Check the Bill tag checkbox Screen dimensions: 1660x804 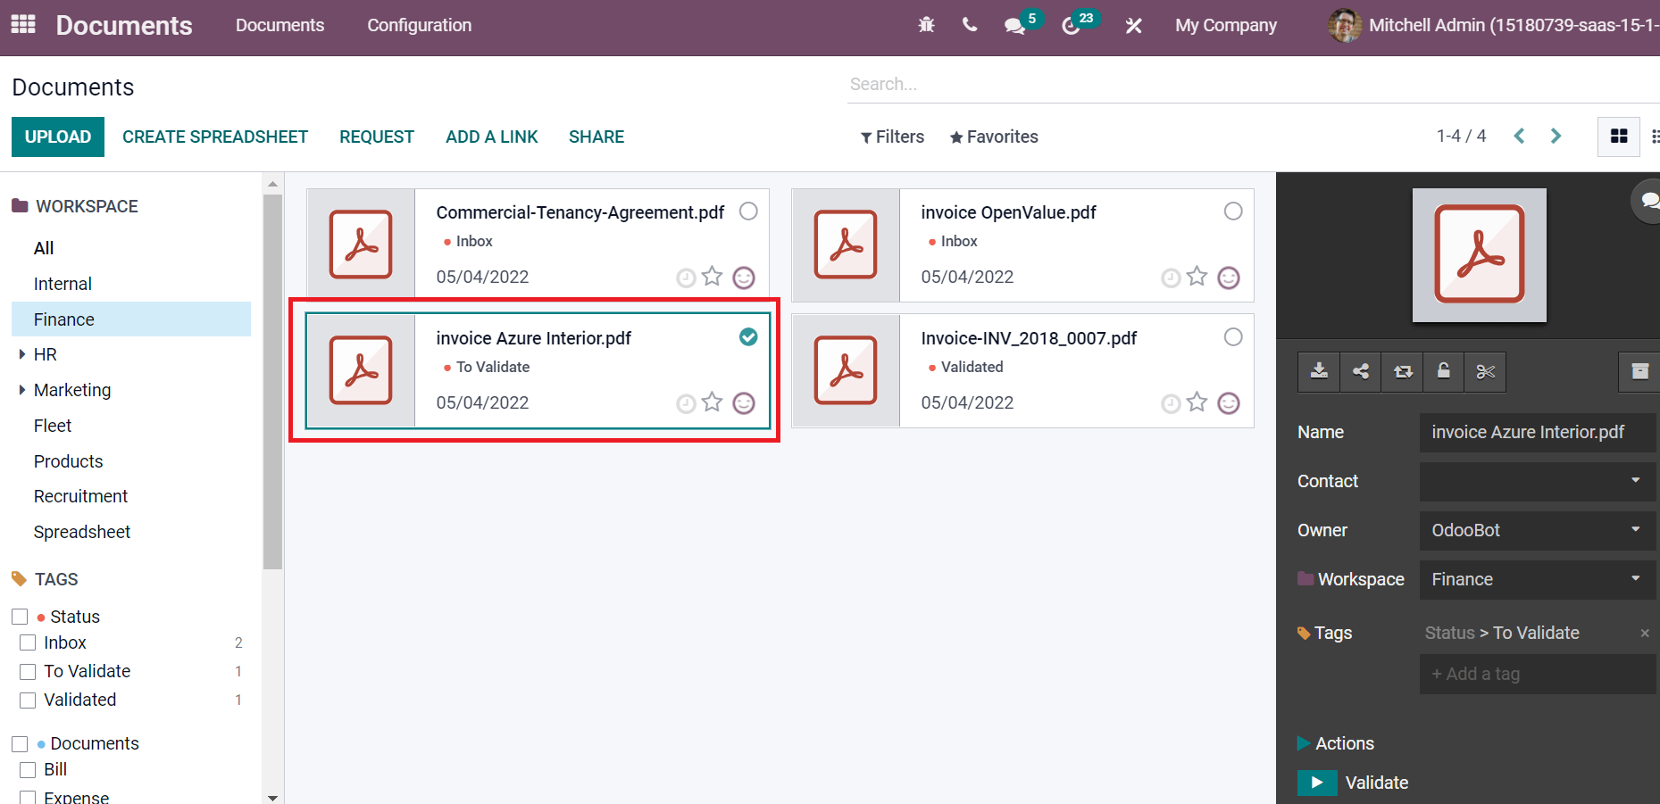pos(28,769)
